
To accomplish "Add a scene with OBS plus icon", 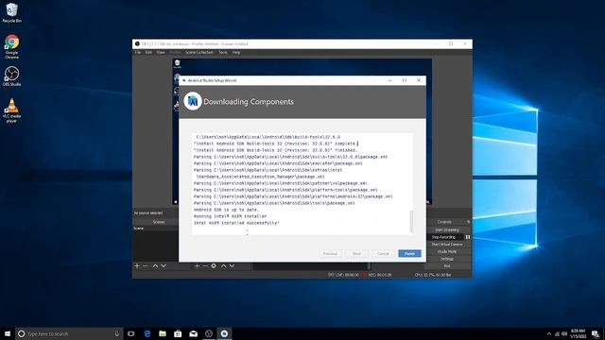I will click(136, 266).
